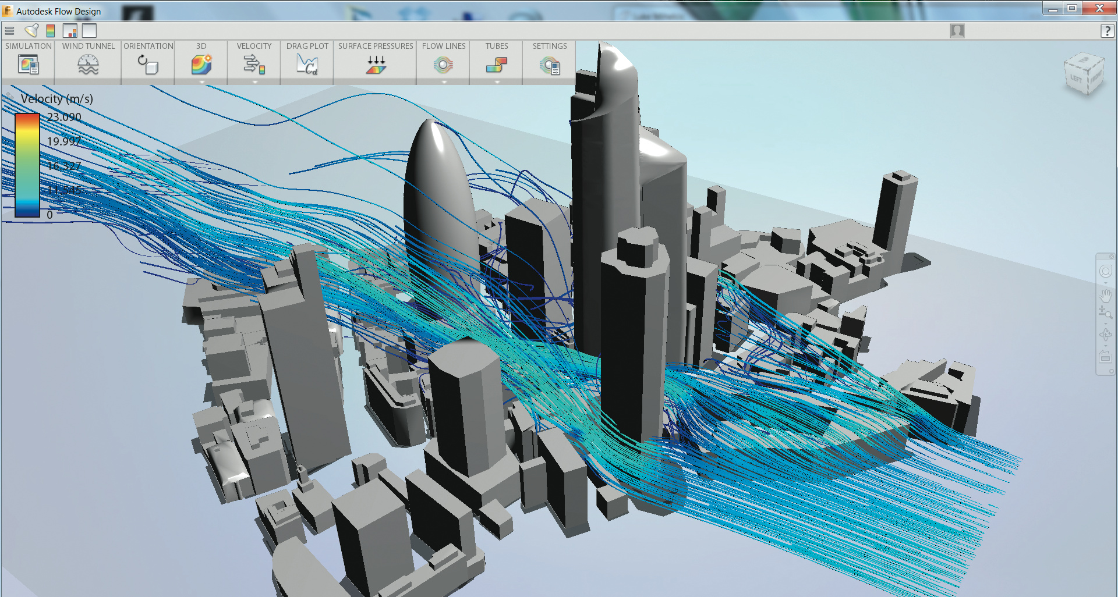Open the hamburger application menu
1118x597 pixels.
(x=9, y=31)
